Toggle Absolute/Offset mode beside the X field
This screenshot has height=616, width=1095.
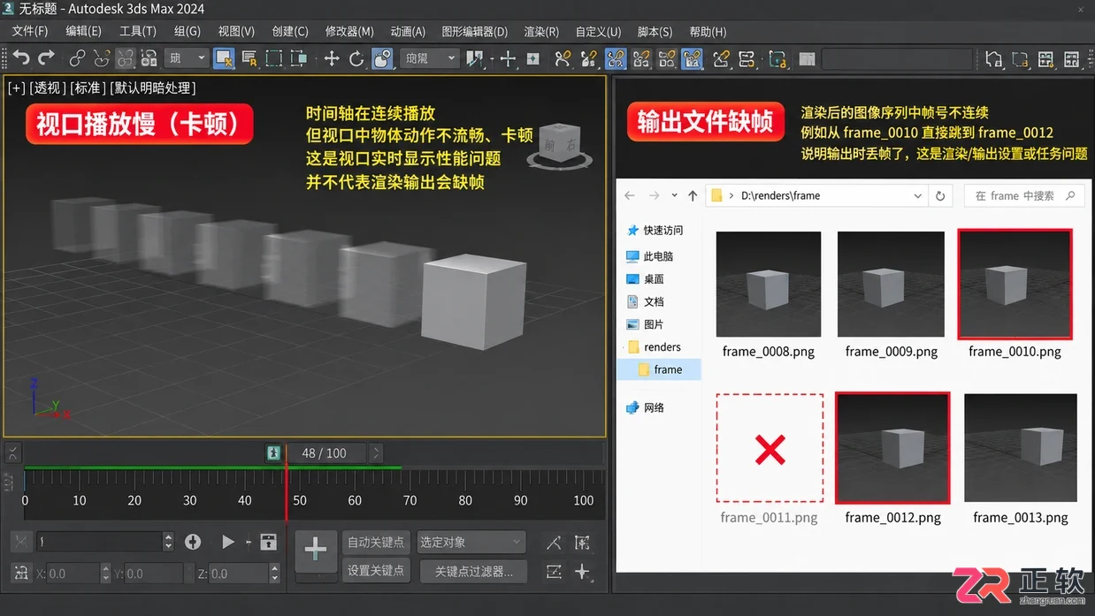[21, 573]
